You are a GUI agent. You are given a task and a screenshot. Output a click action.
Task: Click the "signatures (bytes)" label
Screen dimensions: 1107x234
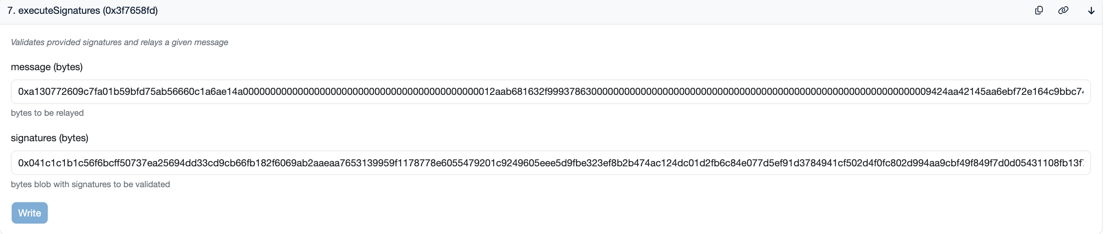click(x=49, y=138)
